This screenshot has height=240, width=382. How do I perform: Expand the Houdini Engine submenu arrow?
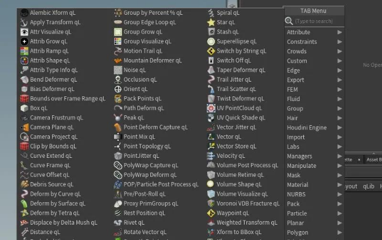pyautogui.click(x=339, y=128)
